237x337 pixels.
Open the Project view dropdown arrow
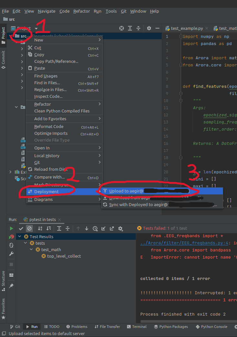point(36,29)
